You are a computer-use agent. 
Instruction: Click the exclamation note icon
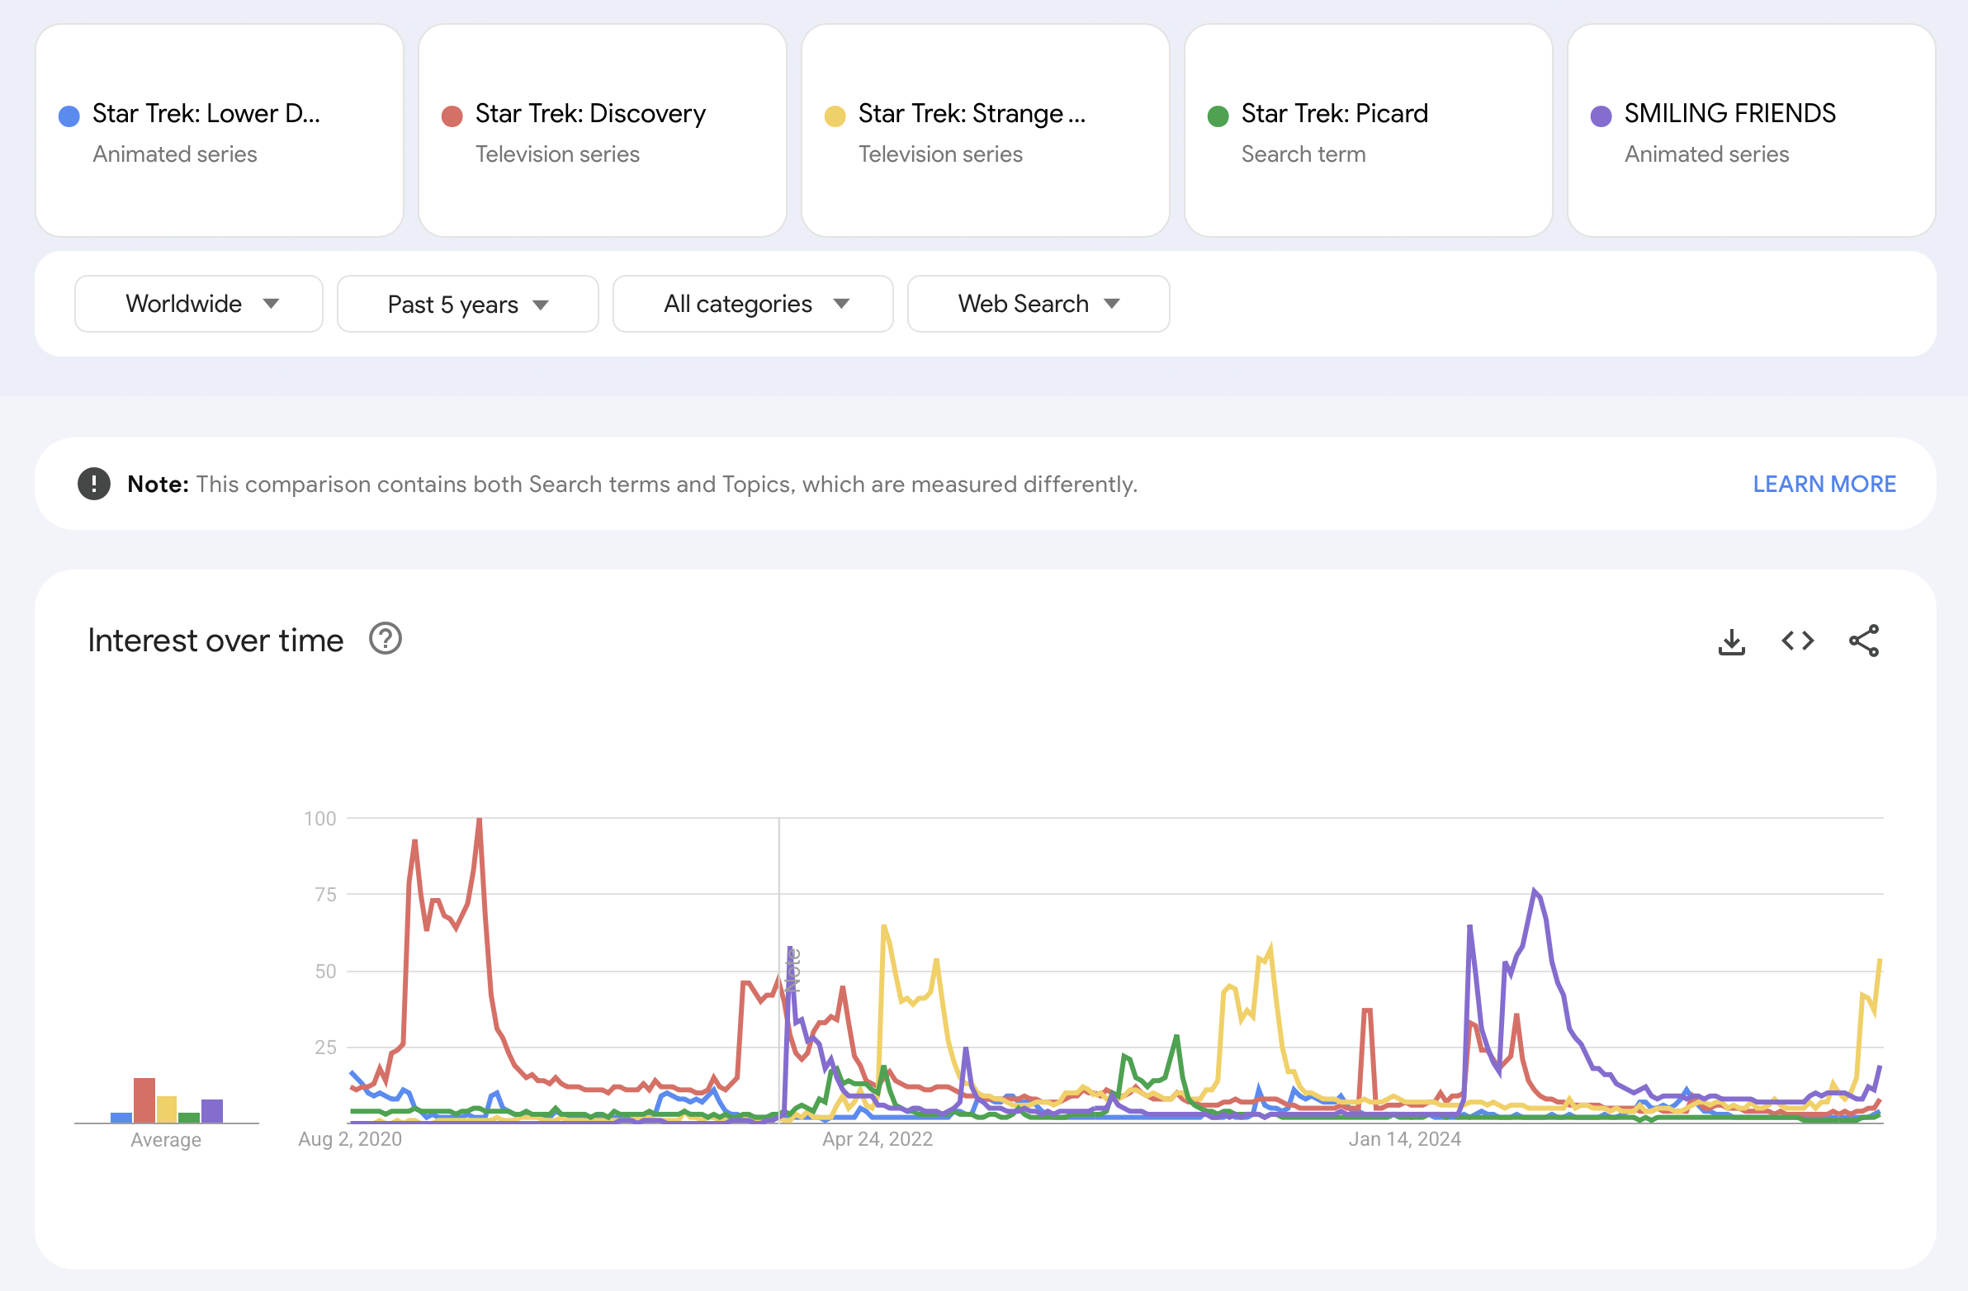94,484
